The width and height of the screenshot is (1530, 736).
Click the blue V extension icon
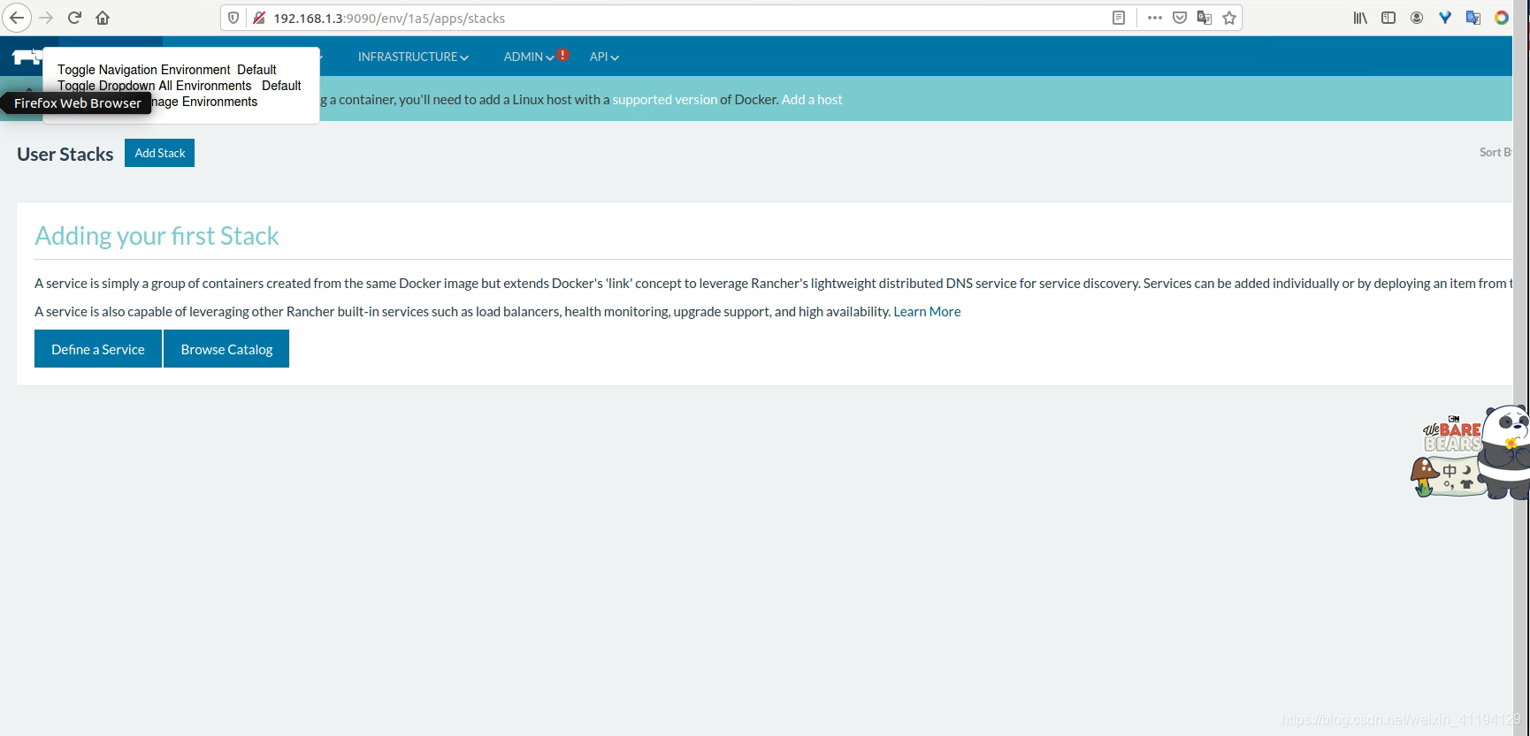[x=1445, y=18]
